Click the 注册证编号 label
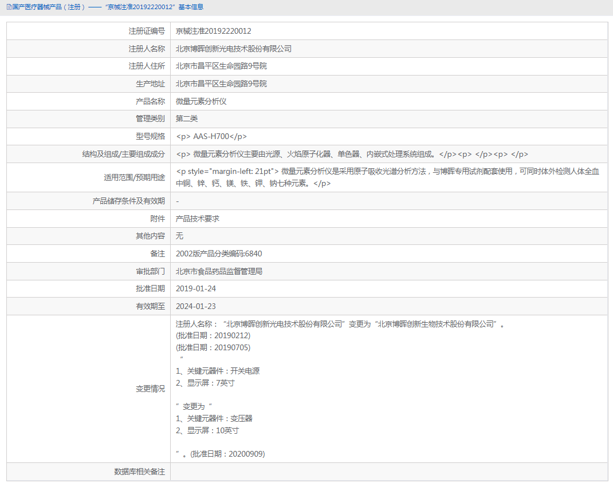The image size is (613, 487). (147, 31)
